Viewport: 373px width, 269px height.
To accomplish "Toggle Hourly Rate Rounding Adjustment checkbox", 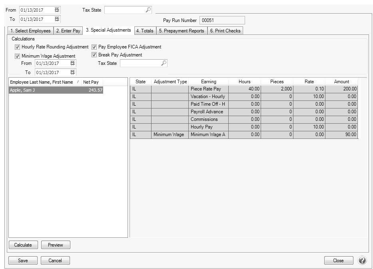I will pos(18,47).
